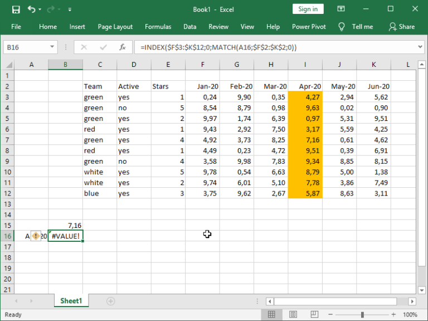Select row 16 header
The image size is (428, 321).
pyautogui.click(x=7, y=236)
